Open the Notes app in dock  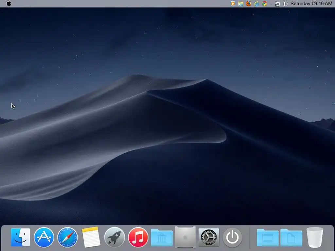(x=91, y=237)
